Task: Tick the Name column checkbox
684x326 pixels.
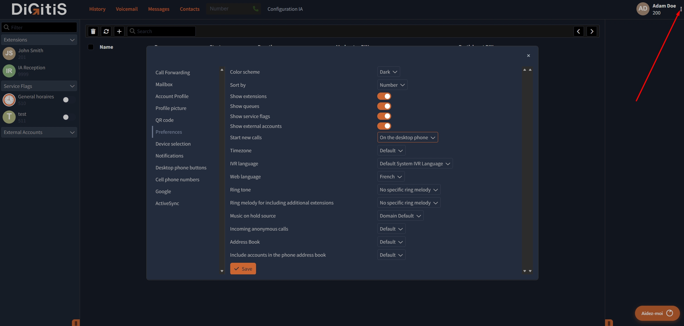Action: pos(91,47)
